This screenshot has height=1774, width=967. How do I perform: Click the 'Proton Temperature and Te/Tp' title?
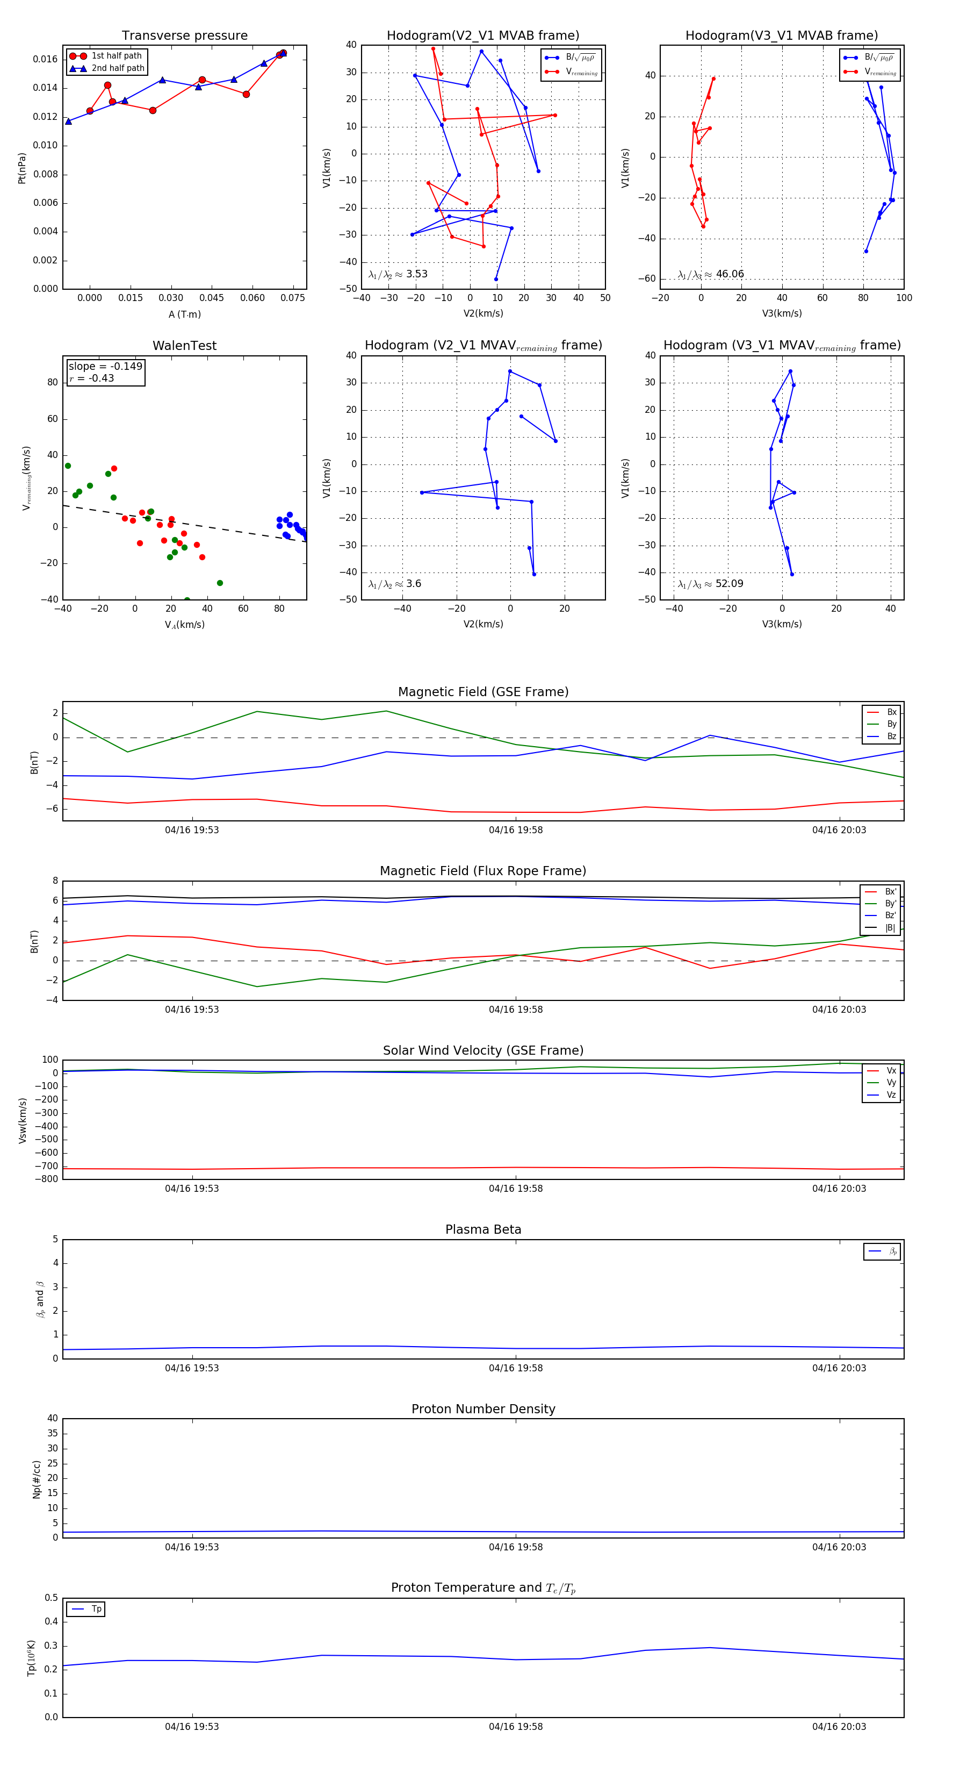(x=483, y=1588)
